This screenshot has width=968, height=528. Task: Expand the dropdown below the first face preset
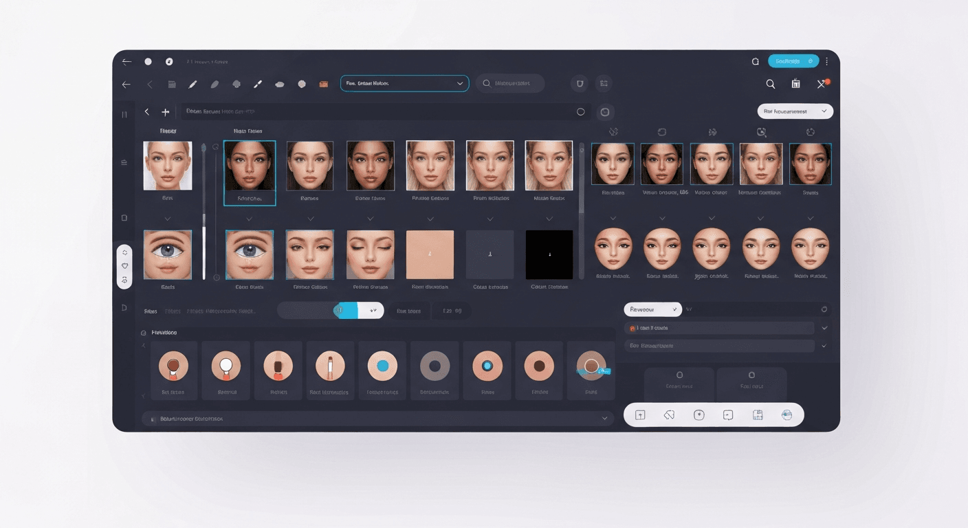(x=168, y=219)
